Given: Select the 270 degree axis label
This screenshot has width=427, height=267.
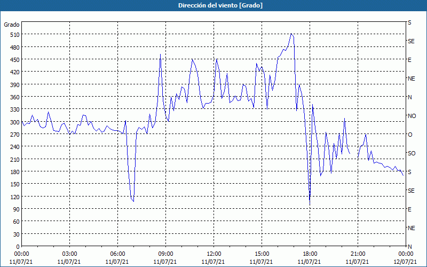Looking at the screenshot, I should tap(15, 135).
